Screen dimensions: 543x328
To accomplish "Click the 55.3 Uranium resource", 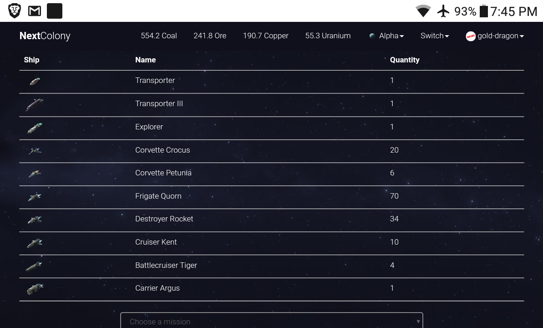I will pos(328,36).
